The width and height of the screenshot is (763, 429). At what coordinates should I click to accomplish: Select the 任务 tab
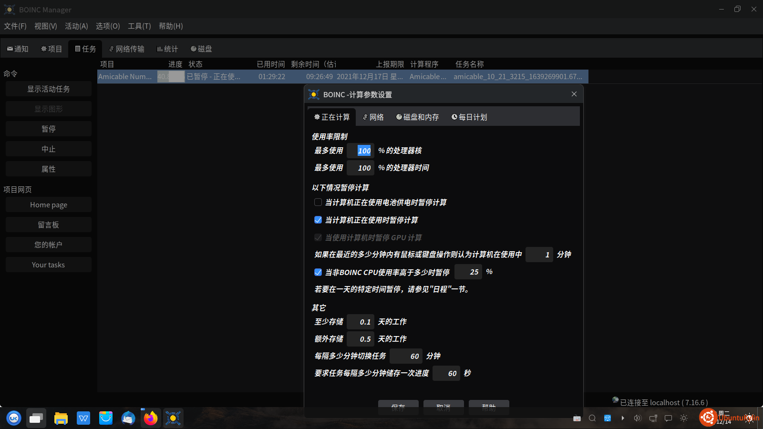[85, 49]
